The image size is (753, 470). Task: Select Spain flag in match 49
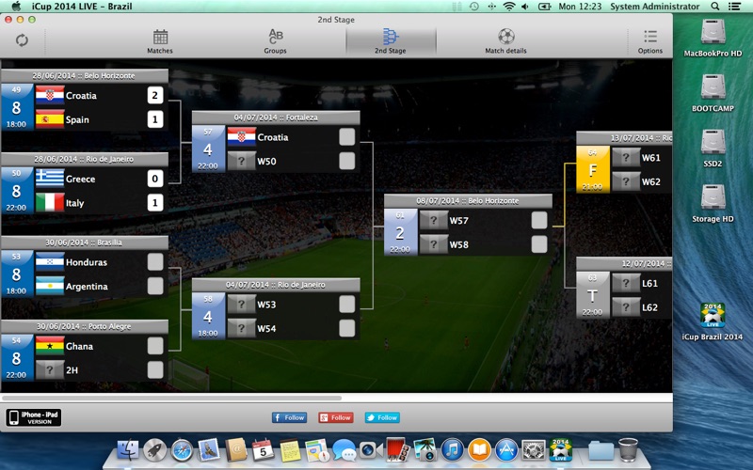[50, 119]
